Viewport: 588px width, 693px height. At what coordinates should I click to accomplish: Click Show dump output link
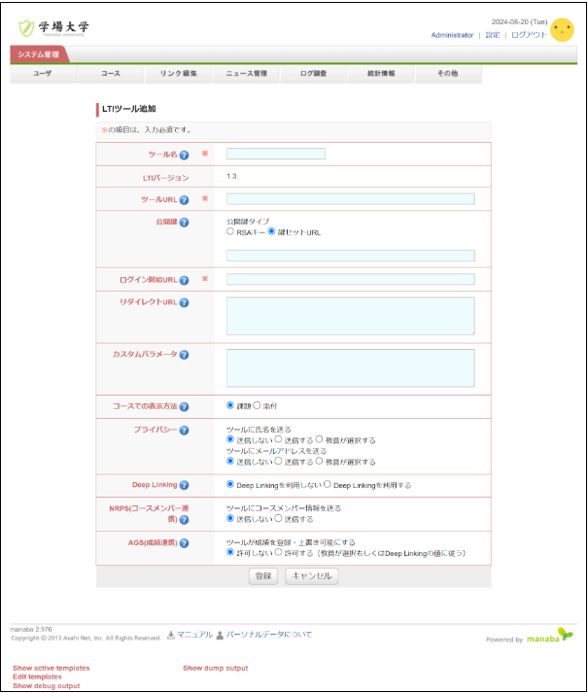(216, 669)
